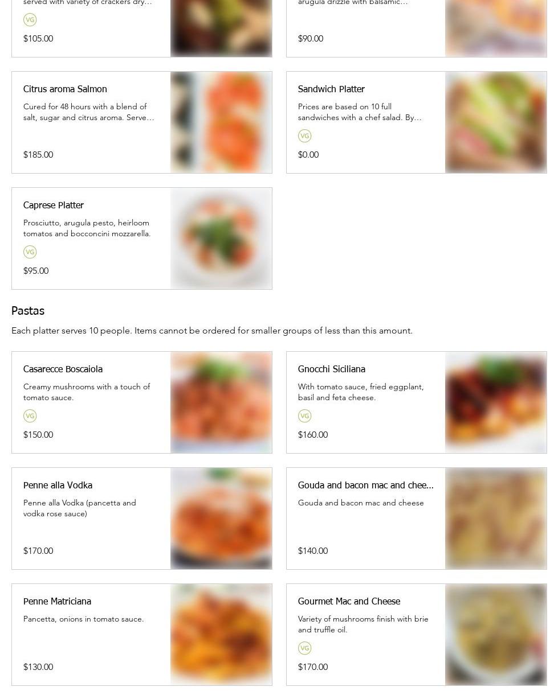This screenshot has height=691, width=550.
Task: Open the Penne alla Vodka title
Action: click(x=58, y=486)
